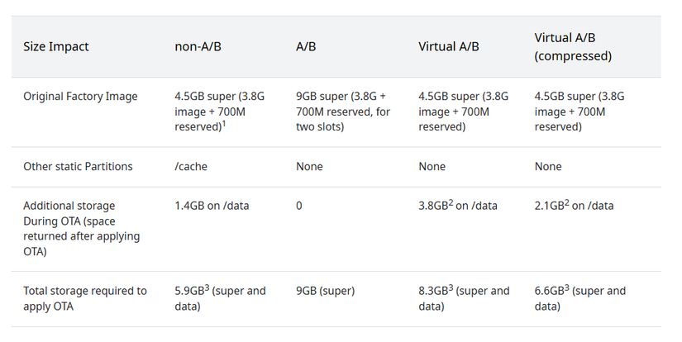
Task: Select the non-A/B column header
Action: (x=198, y=46)
